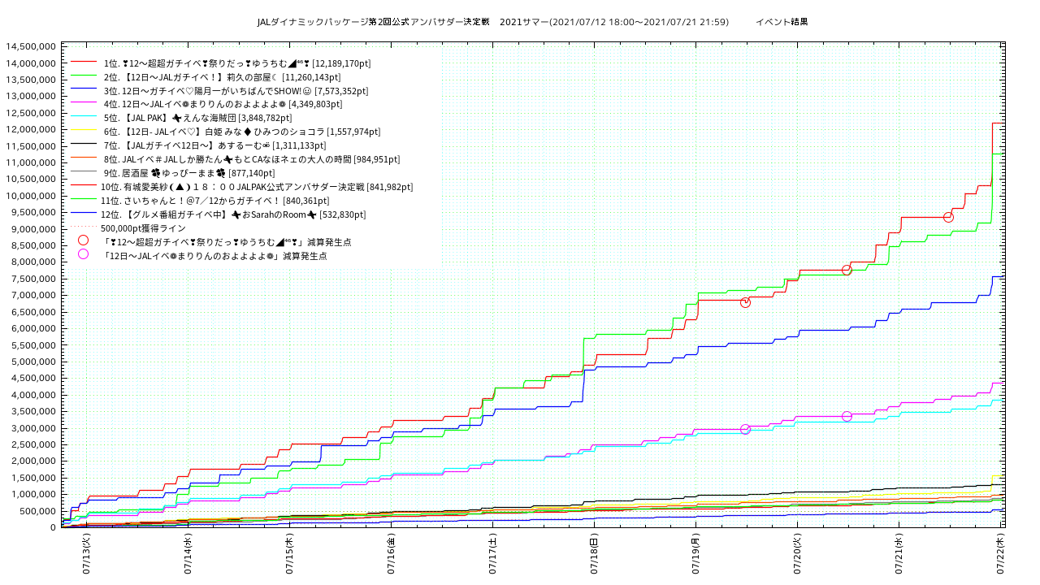Image resolution: width=1040 pixels, height=585 pixels.
Task: Click the '500,000pt獲得ライン' legend label
Action: point(143,228)
